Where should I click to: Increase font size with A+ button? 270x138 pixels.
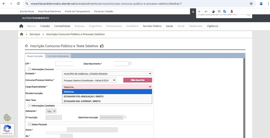pyautogui.click(x=206, y=11)
